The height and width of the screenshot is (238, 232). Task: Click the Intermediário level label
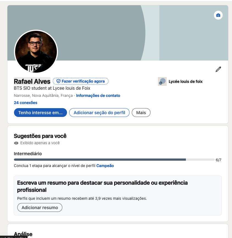(x=28, y=154)
